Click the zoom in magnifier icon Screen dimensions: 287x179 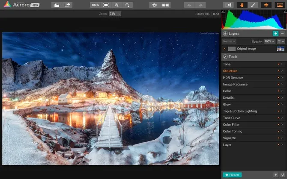tap(117, 5)
